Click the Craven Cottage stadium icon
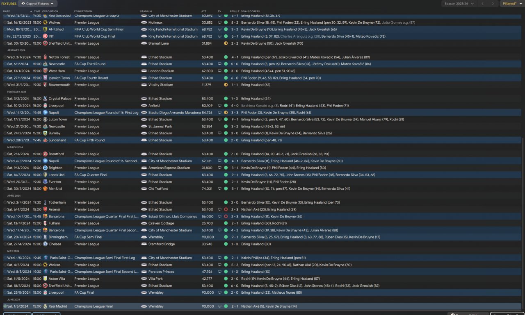 click(x=144, y=223)
